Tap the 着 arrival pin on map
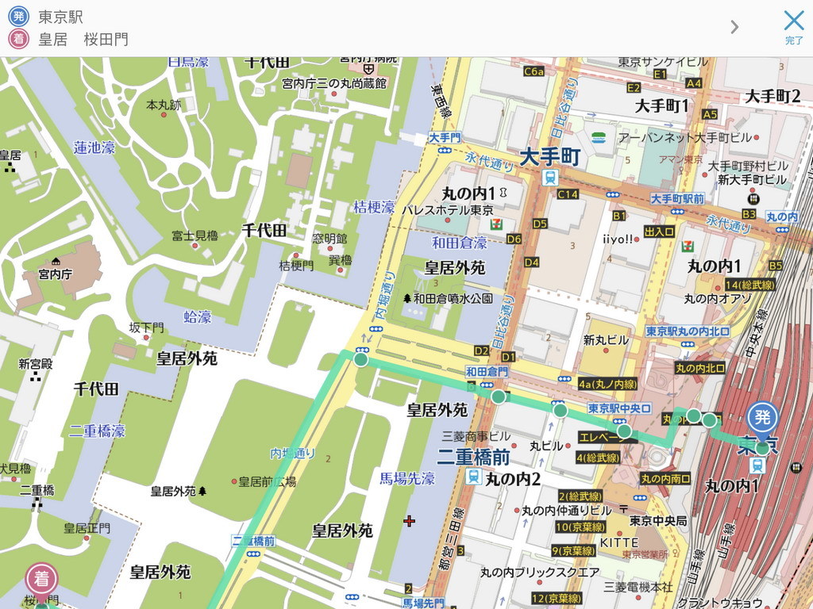The width and height of the screenshot is (813, 609). point(41,579)
